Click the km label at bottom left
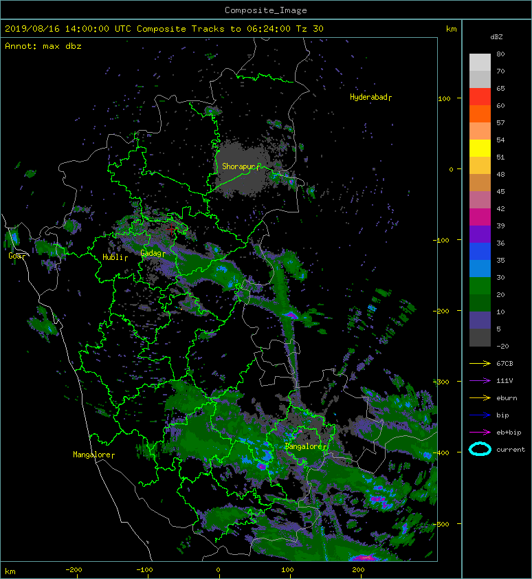Image resolution: width=532 pixels, height=579 pixels. [x=10, y=571]
